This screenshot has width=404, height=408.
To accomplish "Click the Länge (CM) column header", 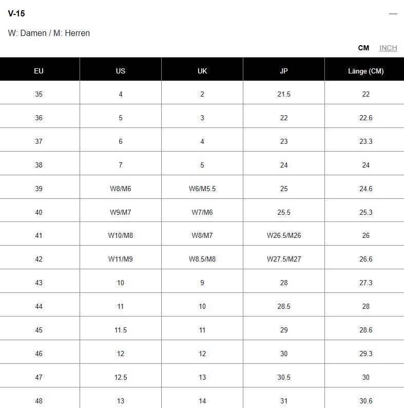I will click(x=365, y=71).
